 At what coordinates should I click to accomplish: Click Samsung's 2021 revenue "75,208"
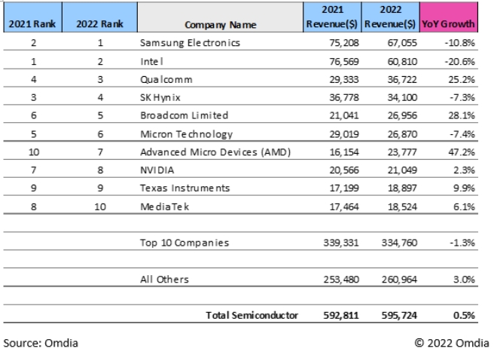tap(344, 42)
